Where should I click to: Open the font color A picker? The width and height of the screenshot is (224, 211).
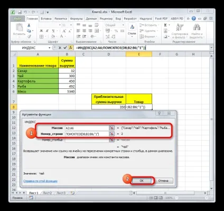(x=61, y=36)
